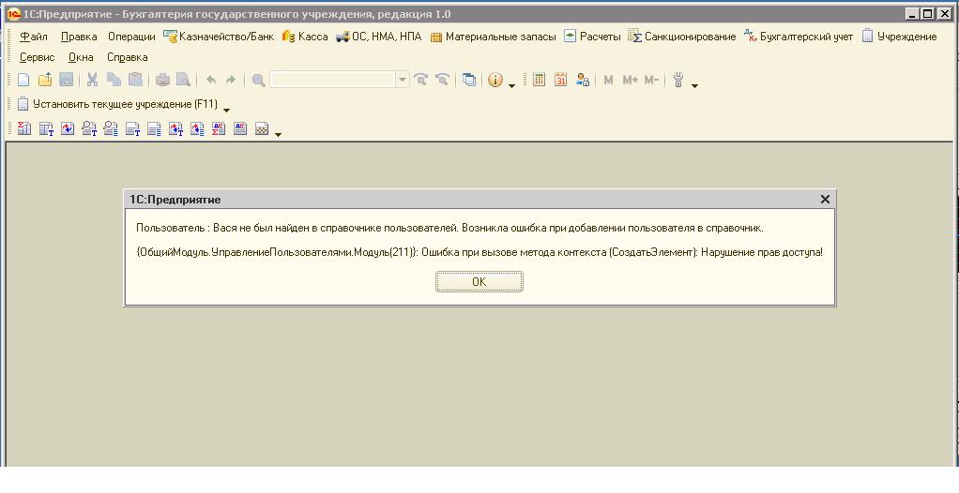The image size is (959, 493).
Task: Open the Окна menu
Action: coord(81,57)
